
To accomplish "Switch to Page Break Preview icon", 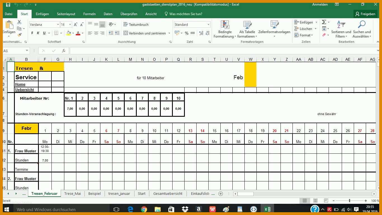I will point(326,201).
